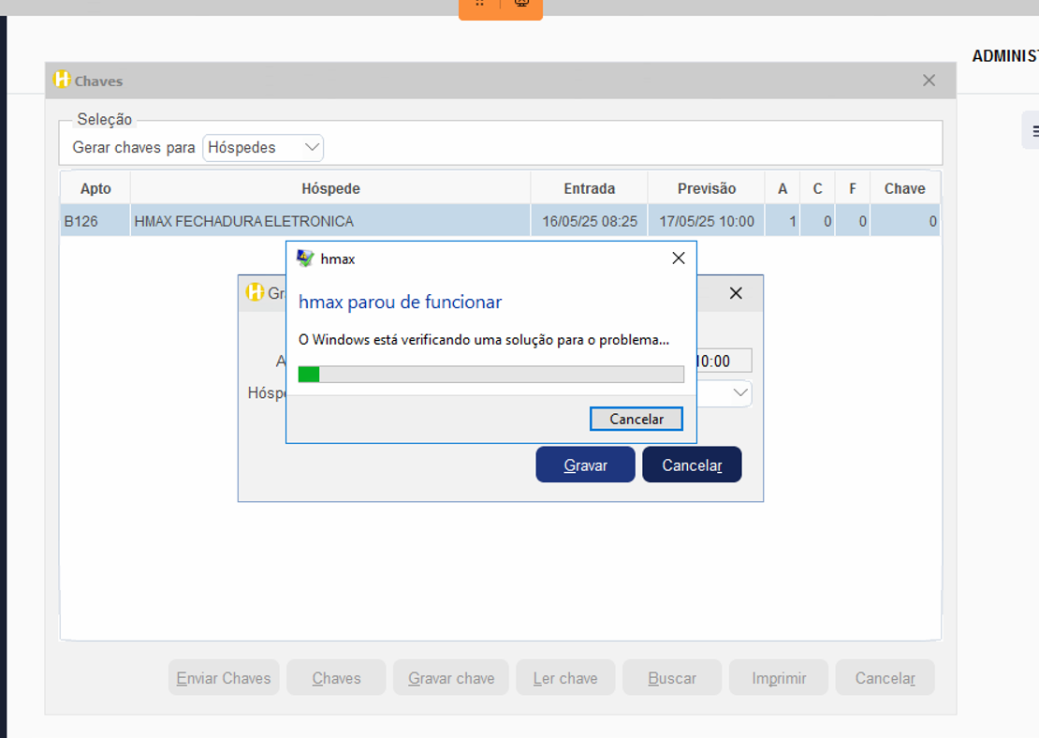This screenshot has width=1039, height=738.
Task: Click the Entrada column header
Action: click(x=589, y=188)
